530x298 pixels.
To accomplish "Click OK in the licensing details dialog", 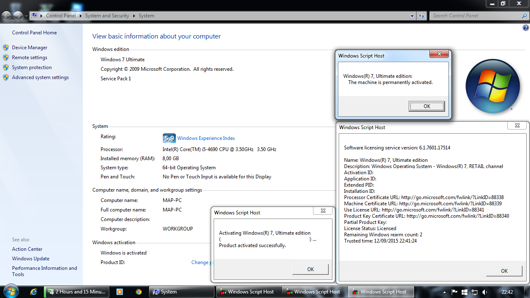I will [504, 271].
